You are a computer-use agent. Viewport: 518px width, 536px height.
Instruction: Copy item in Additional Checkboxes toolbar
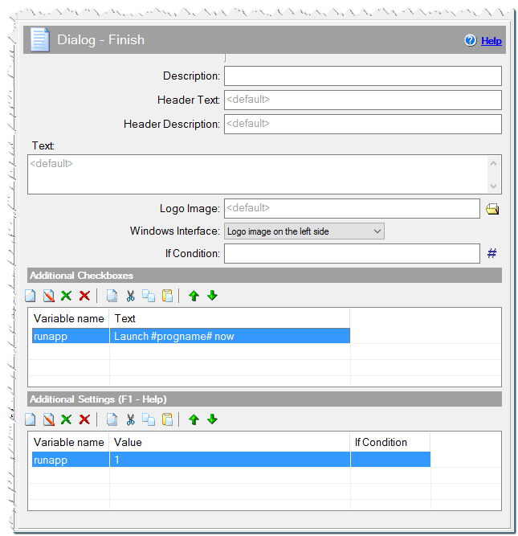pyautogui.click(x=149, y=296)
